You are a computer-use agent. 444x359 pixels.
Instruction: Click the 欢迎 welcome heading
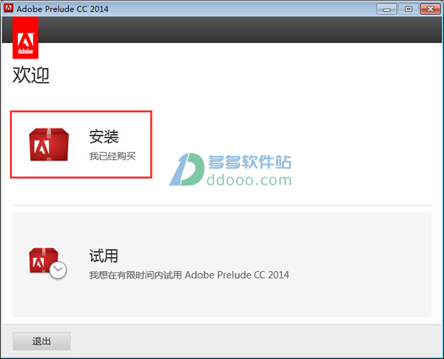pos(31,75)
